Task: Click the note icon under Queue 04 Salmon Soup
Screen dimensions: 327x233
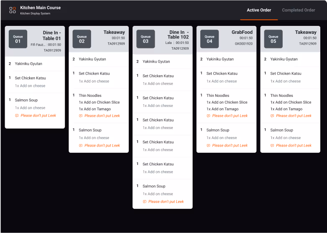Action: click(208, 146)
